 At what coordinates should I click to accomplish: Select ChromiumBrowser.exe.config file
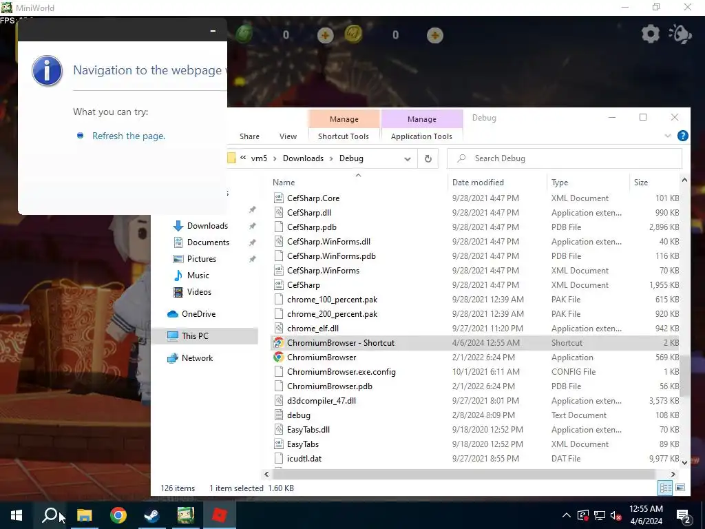341,372
